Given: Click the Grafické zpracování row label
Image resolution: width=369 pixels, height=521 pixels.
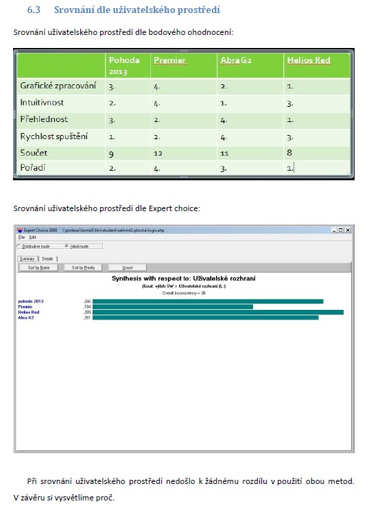Looking at the screenshot, I should click(58, 86).
